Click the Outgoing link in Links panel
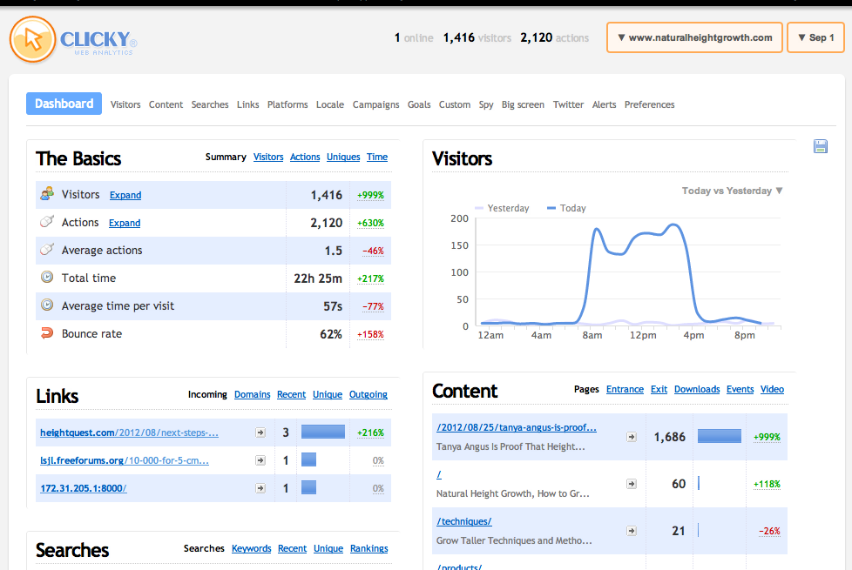The height and width of the screenshot is (570, 852). [x=369, y=394]
